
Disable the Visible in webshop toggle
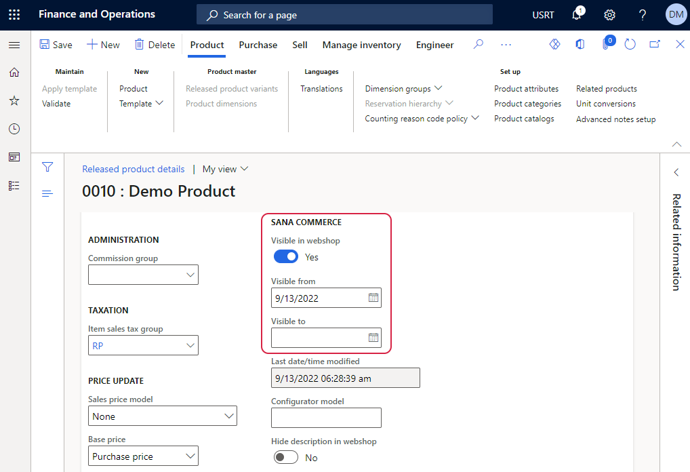pyautogui.click(x=285, y=256)
